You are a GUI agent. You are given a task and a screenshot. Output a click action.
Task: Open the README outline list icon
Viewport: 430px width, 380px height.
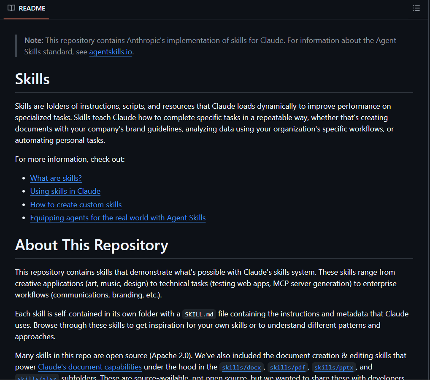tap(416, 8)
